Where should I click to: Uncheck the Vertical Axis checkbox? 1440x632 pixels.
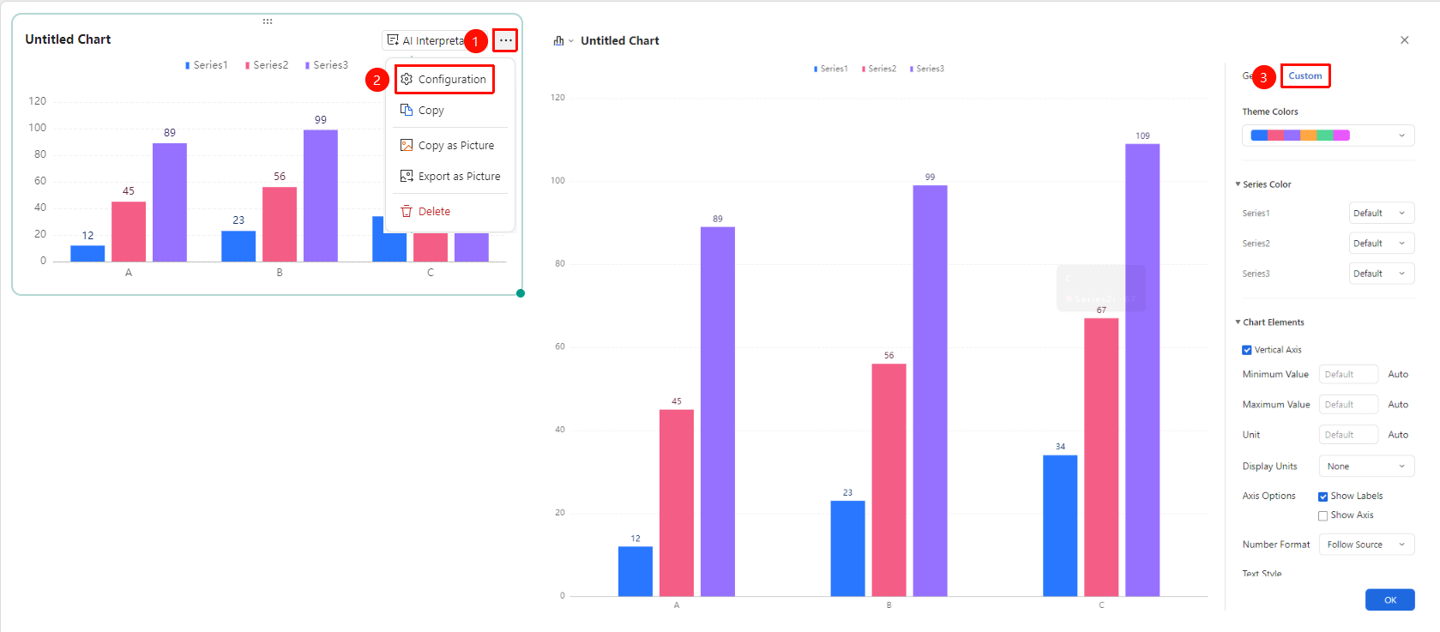click(x=1247, y=350)
